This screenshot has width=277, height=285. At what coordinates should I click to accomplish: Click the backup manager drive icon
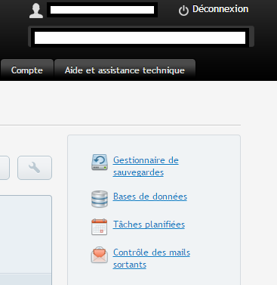tap(100, 163)
